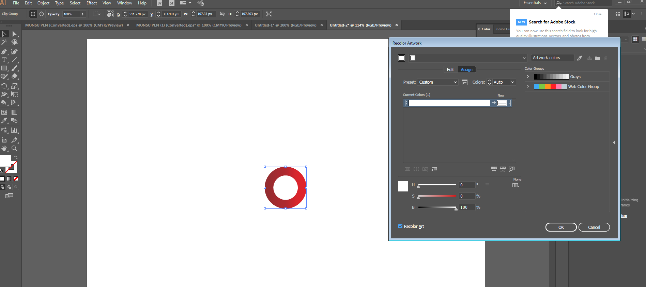Pick the Artboard tool
The height and width of the screenshot is (287, 646).
4,140
